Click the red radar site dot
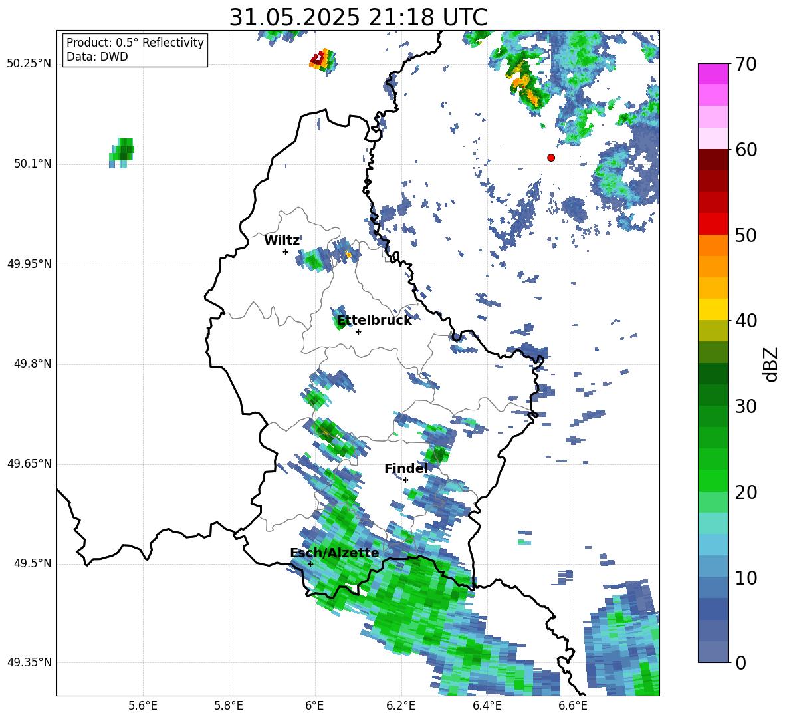The image size is (787, 719). click(551, 158)
